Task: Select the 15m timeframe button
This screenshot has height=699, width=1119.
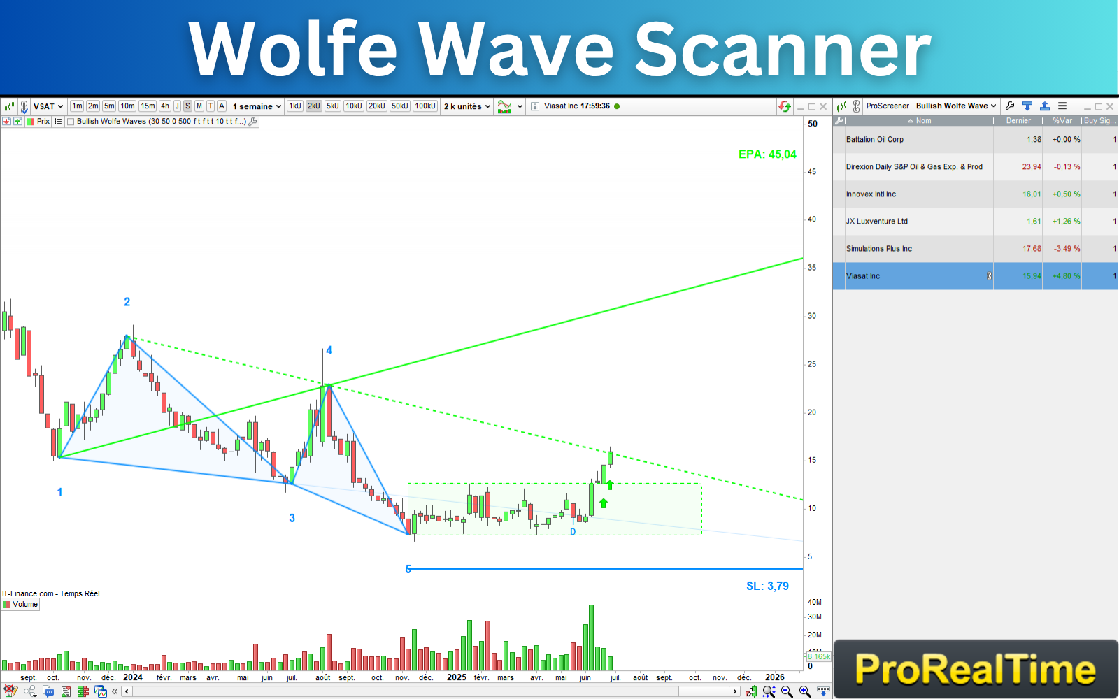Action: (x=148, y=106)
